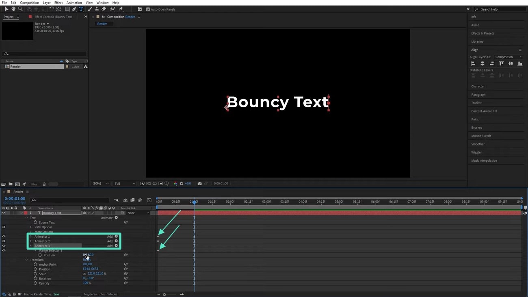This screenshot has width=528, height=297.
Task: Click the snapshot camera icon
Action: [x=199, y=184]
